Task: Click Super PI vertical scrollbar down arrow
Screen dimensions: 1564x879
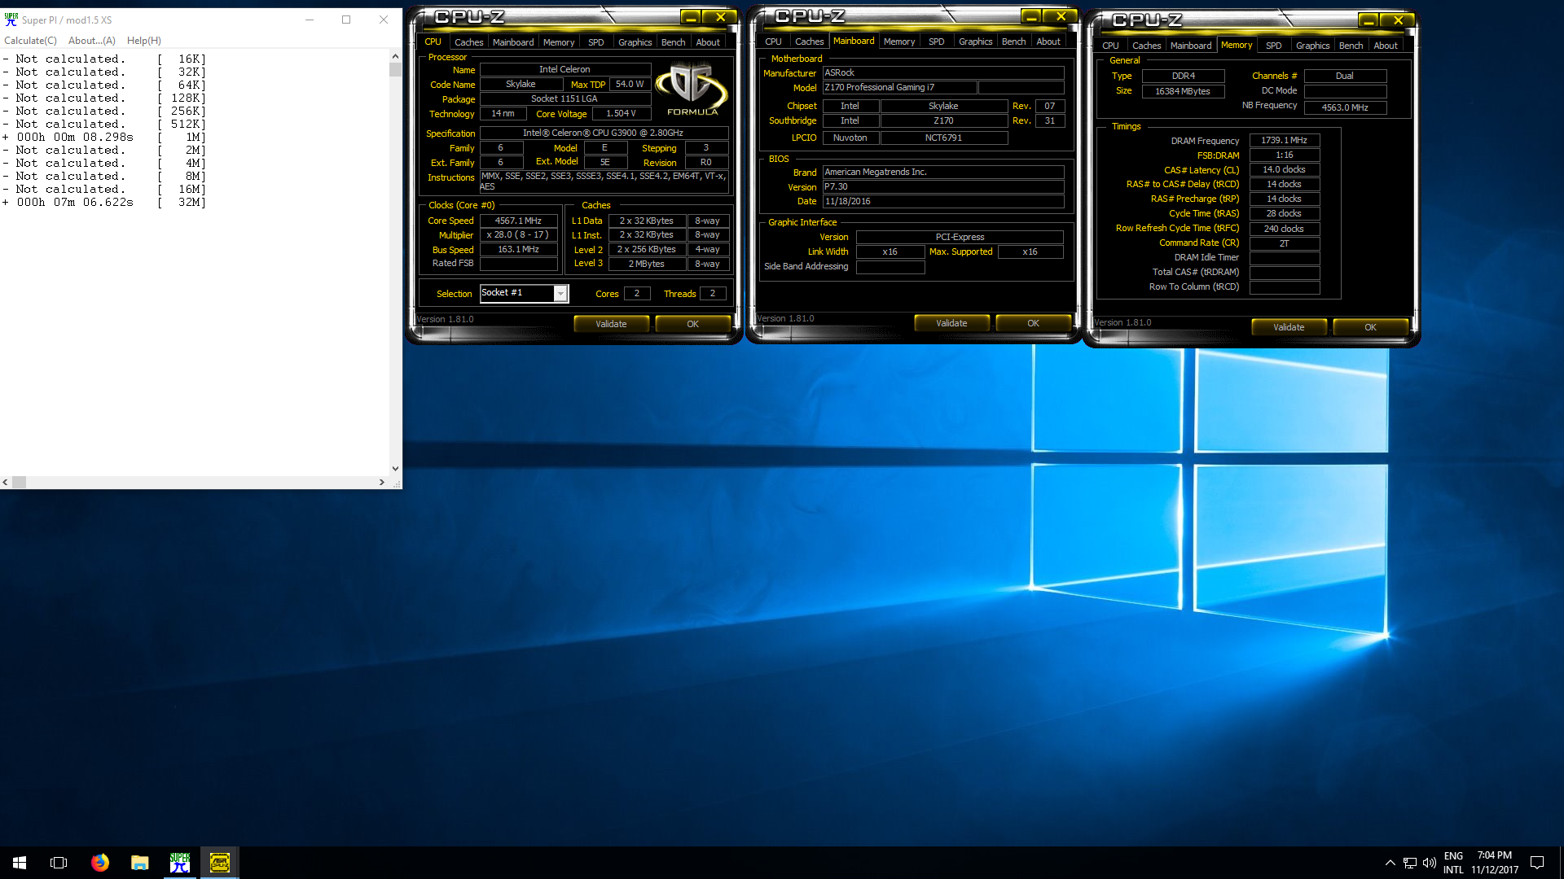Action: point(395,469)
